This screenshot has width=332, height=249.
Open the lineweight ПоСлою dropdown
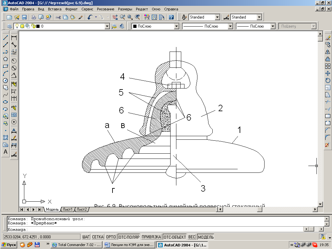coord(273,26)
